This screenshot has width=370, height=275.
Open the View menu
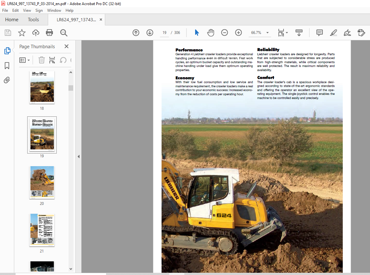(x=27, y=10)
